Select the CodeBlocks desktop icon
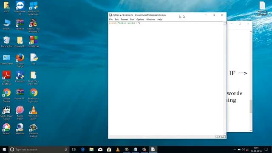The width and height of the screenshot is (272, 153). [34, 42]
